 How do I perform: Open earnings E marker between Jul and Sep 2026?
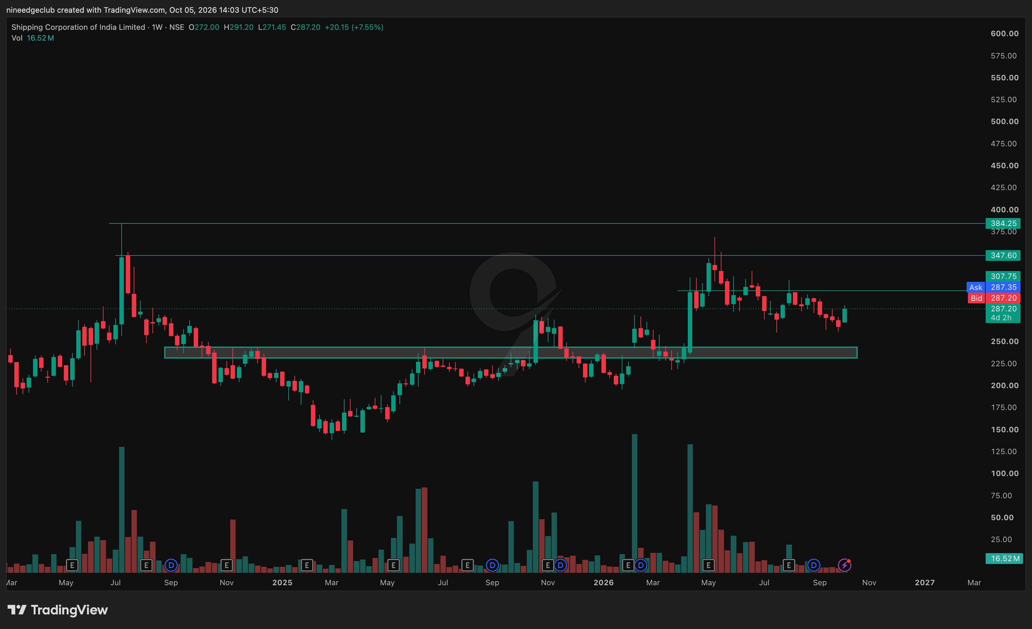pyautogui.click(x=789, y=566)
